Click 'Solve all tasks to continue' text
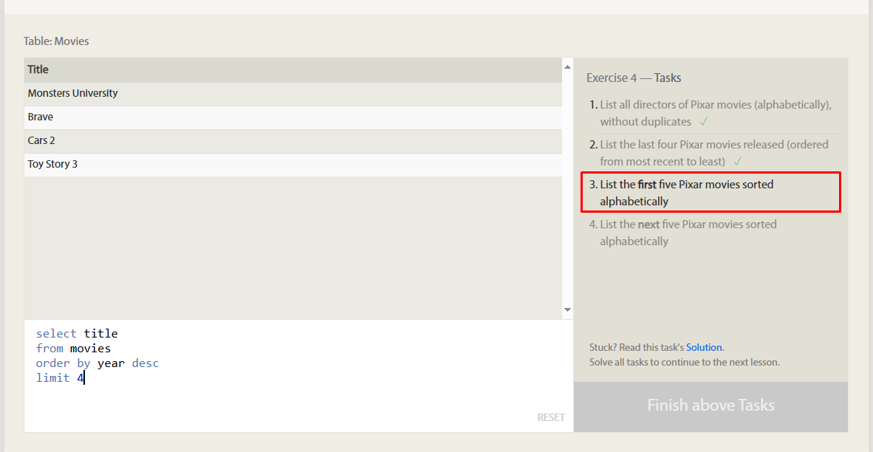 point(684,363)
